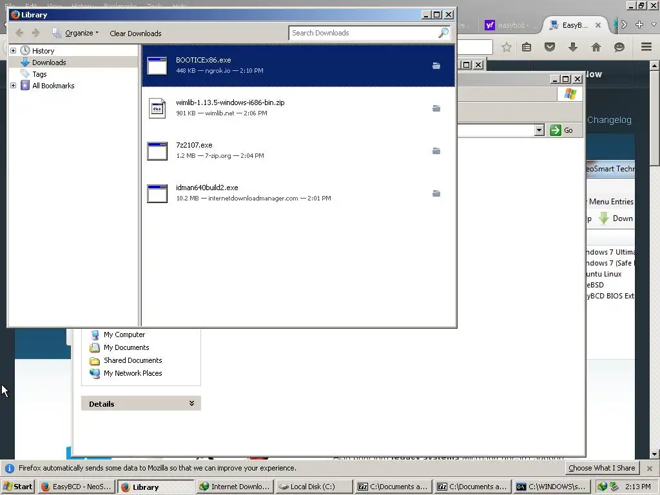Select wimlib-1.13.5-windows-i686-bin.zip file name
The image size is (660, 495).
(230, 102)
